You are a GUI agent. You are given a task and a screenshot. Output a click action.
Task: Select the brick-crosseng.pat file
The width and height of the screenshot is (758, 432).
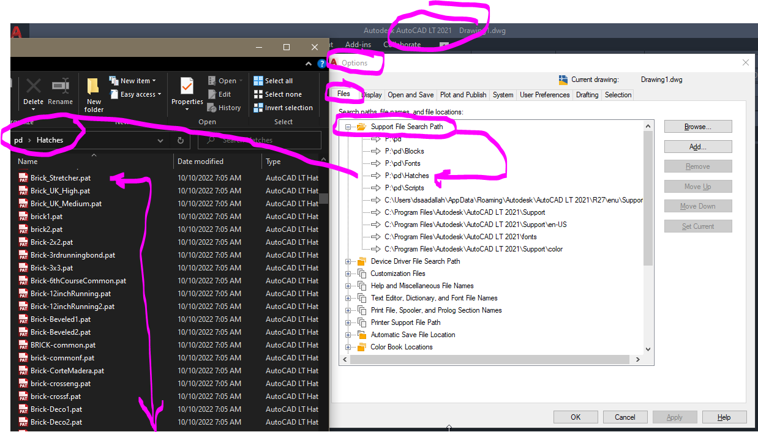[61, 384]
